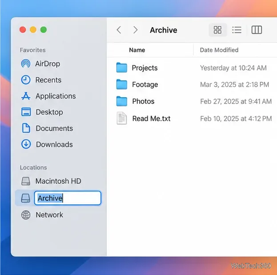Image resolution: width=277 pixels, height=275 pixels.
Task: Select Macintosh HD under Locations
Action: 58,181
